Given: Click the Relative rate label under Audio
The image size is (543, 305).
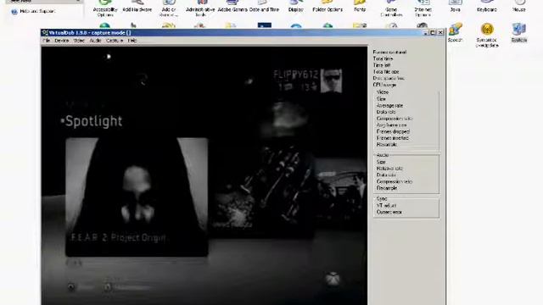Looking at the screenshot, I should pyautogui.click(x=389, y=169).
